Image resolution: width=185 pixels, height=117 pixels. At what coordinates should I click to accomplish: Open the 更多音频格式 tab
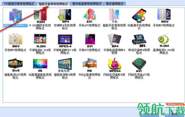tap(115, 4)
